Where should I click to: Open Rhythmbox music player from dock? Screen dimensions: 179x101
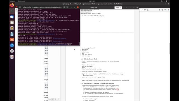coord(12,28)
